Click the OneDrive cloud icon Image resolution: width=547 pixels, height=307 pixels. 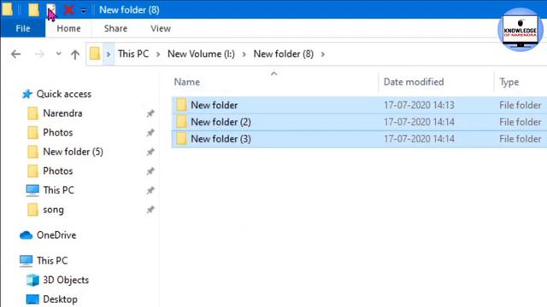[26, 235]
